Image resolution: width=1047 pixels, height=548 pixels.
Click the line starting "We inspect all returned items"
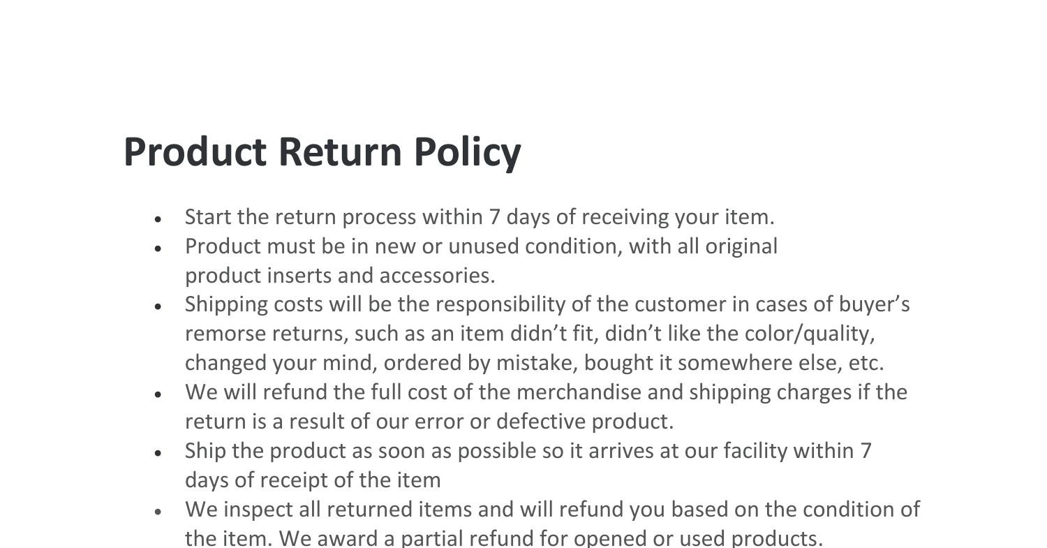click(552, 510)
